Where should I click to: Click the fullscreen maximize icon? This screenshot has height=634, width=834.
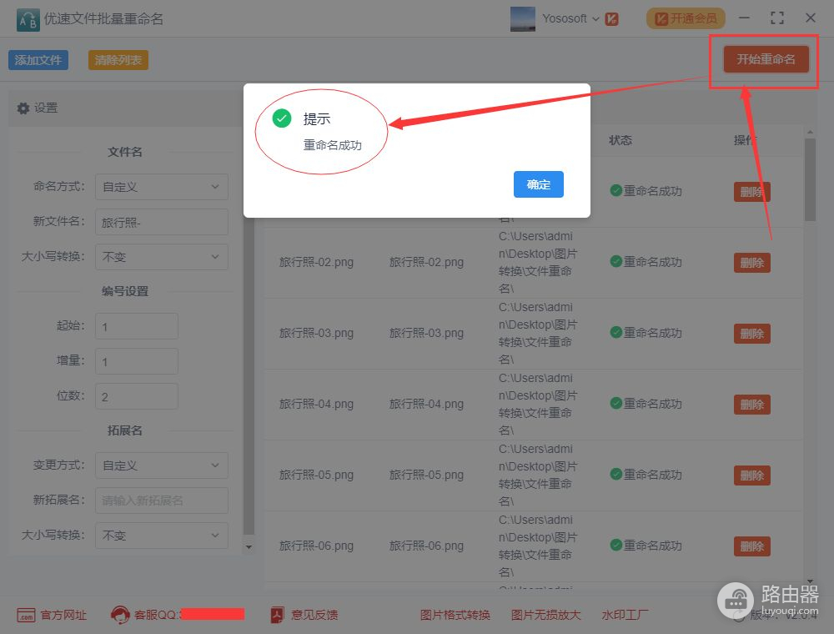(x=777, y=18)
